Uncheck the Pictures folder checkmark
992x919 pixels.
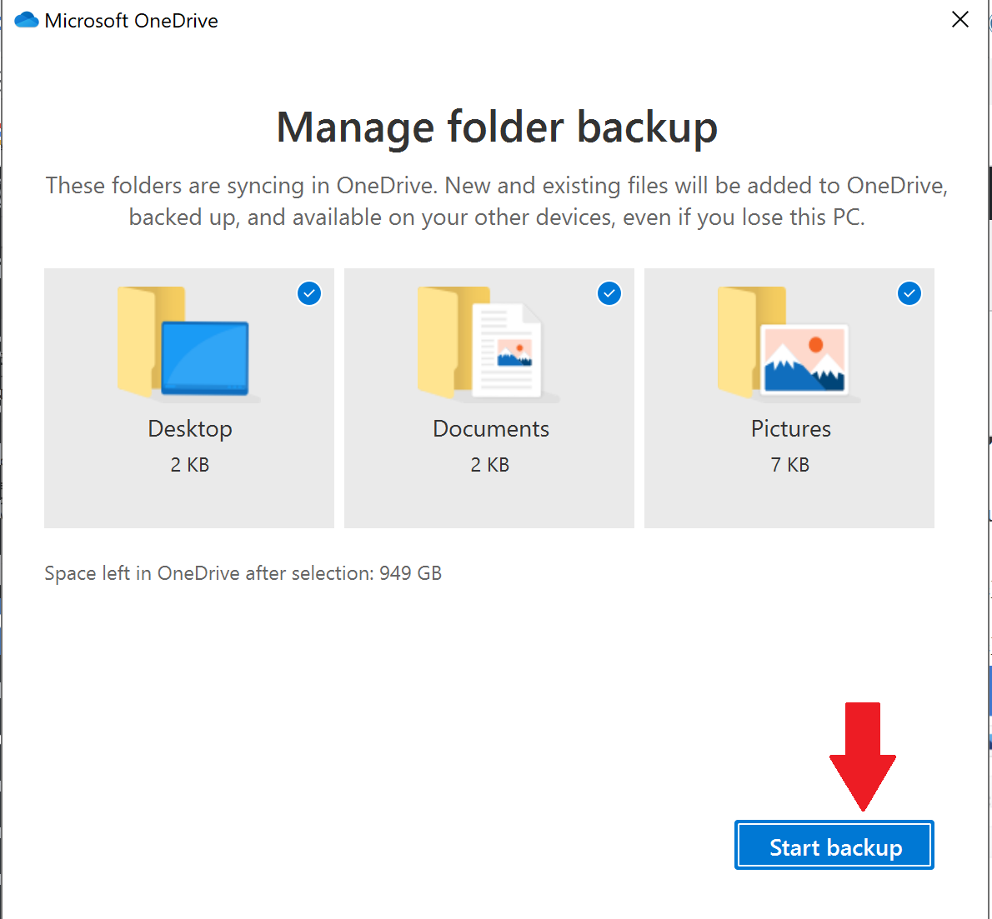click(x=909, y=293)
